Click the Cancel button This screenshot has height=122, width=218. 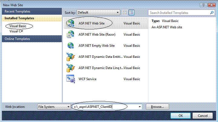click(203, 116)
